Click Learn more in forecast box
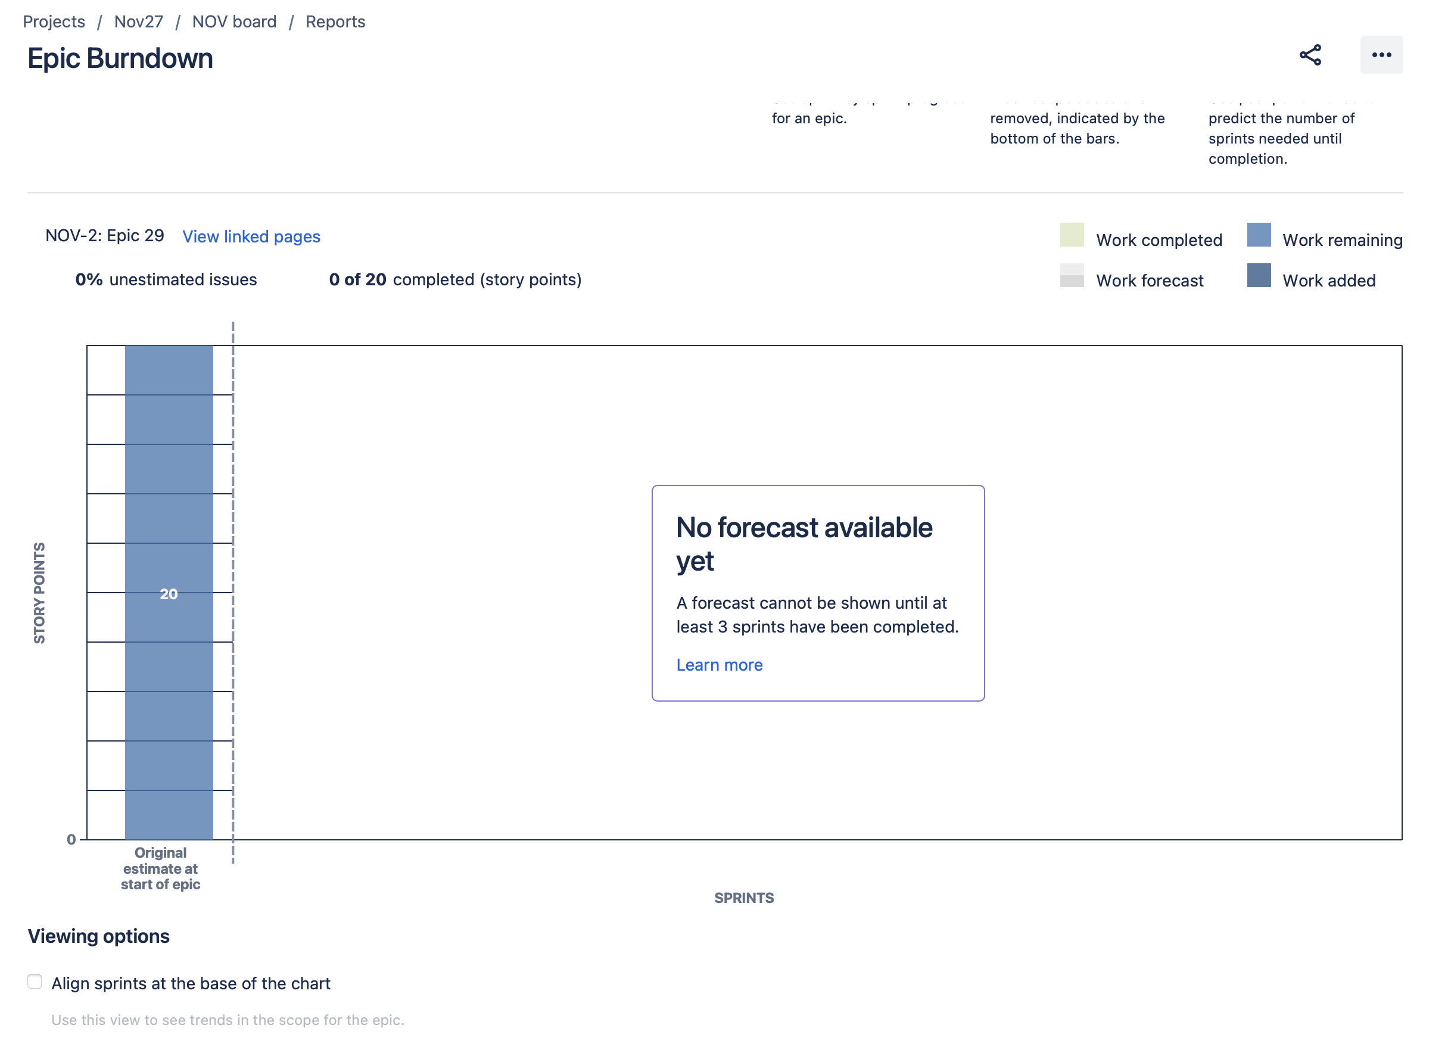 point(719,665)
